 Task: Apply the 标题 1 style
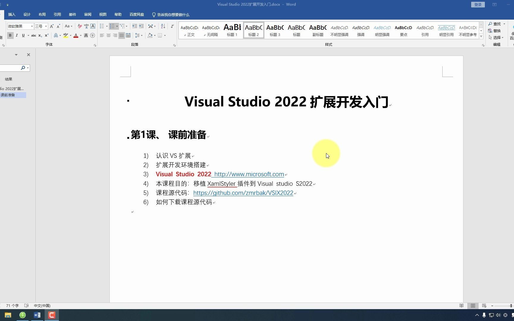[232, 30]
